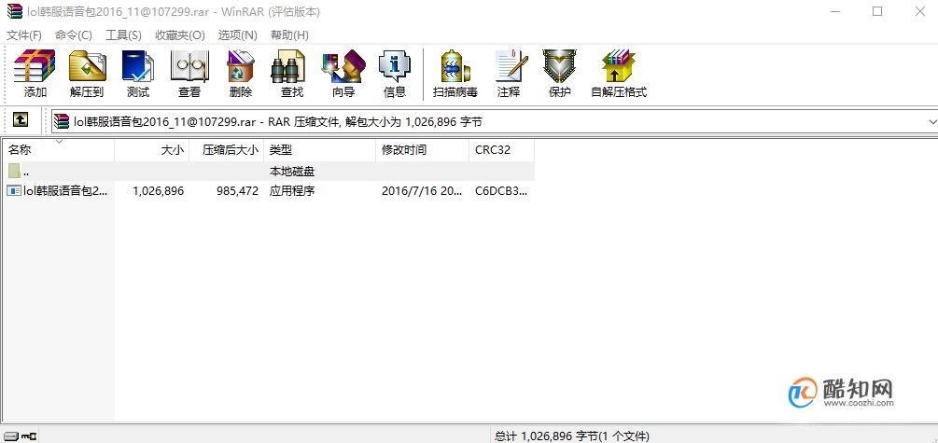
Task: Open the 帮助(H) menu
Action: [289, 35]
